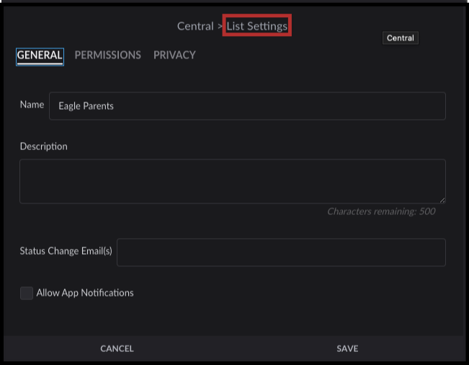Click the Name field label

click(x=32, y=105)
